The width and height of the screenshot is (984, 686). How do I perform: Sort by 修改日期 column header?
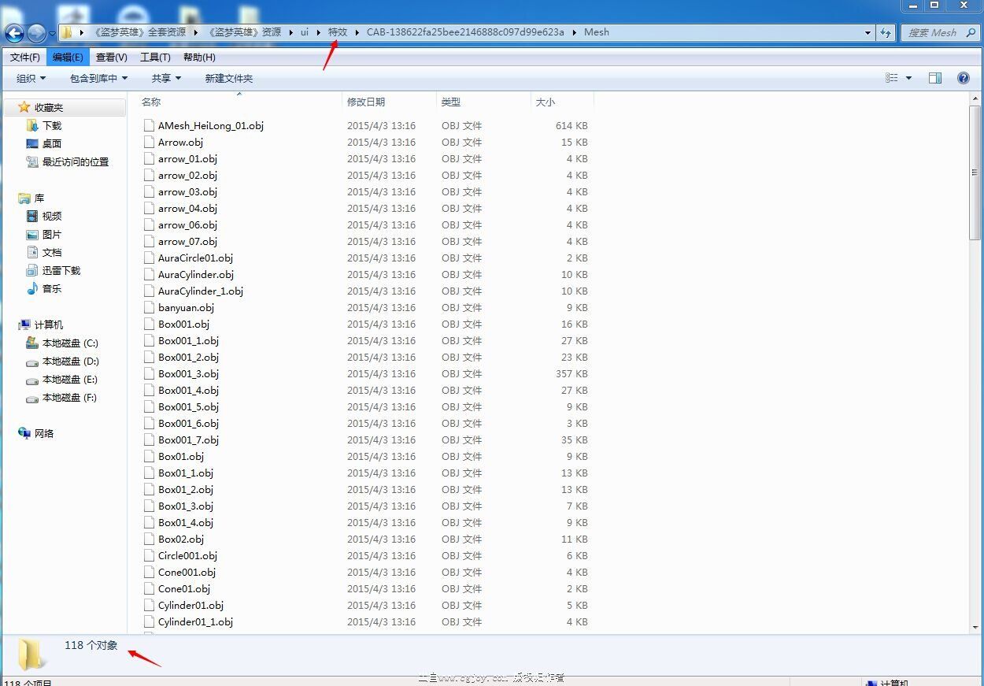pos(366,102)
